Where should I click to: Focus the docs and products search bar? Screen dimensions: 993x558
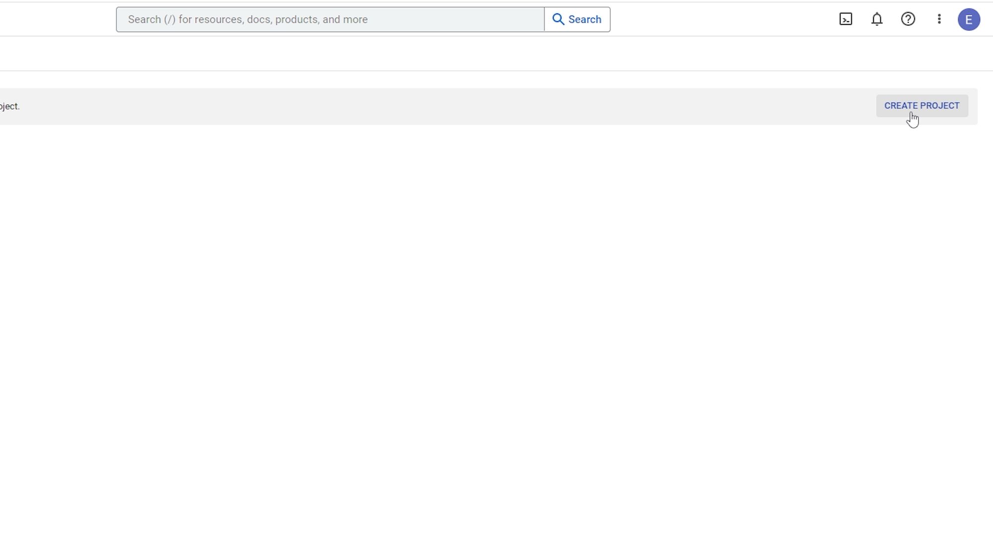[x=329, y=19]
